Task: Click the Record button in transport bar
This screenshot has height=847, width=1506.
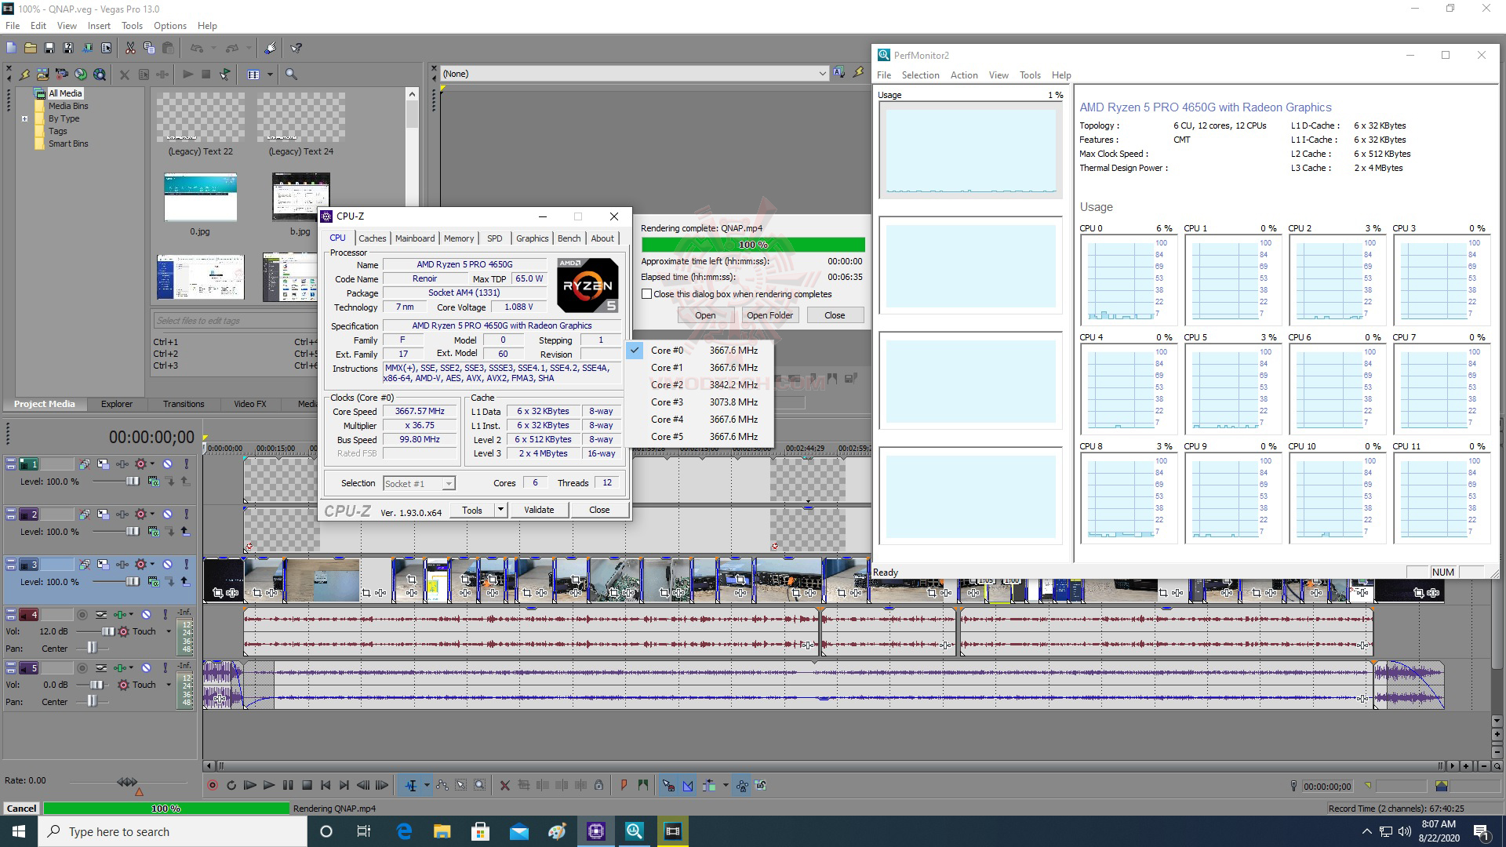Action: click(212, 785)
